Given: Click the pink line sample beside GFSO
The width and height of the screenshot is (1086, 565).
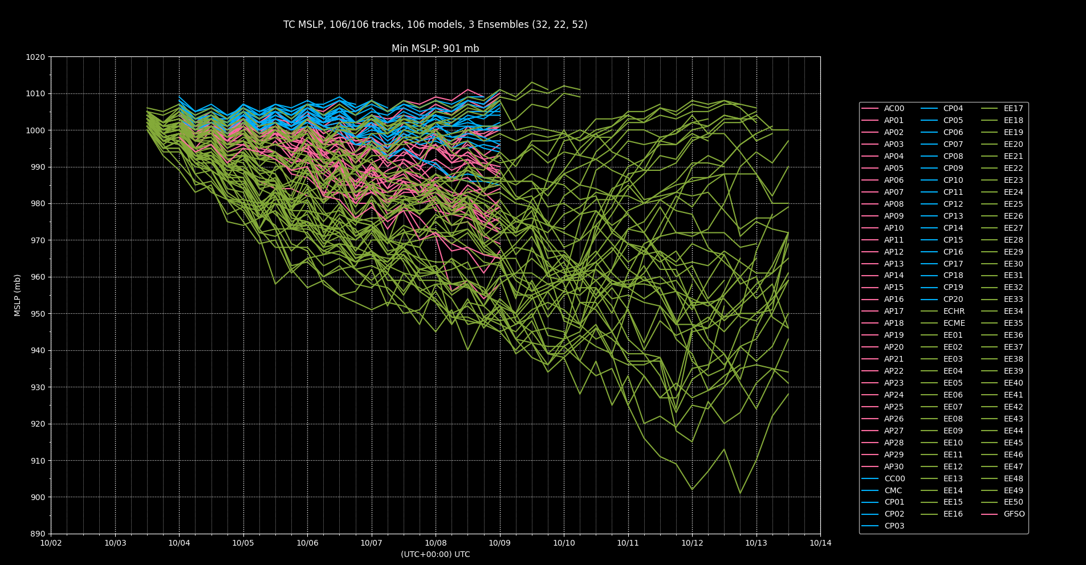Looking at the screenshot, I should [990, 514].
